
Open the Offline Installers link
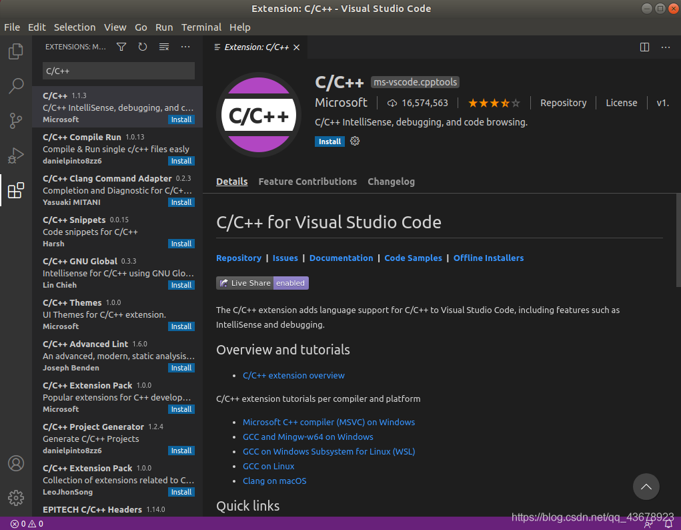(489, 258)
